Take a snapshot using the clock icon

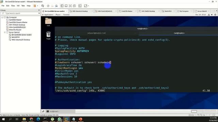[48, 6]
